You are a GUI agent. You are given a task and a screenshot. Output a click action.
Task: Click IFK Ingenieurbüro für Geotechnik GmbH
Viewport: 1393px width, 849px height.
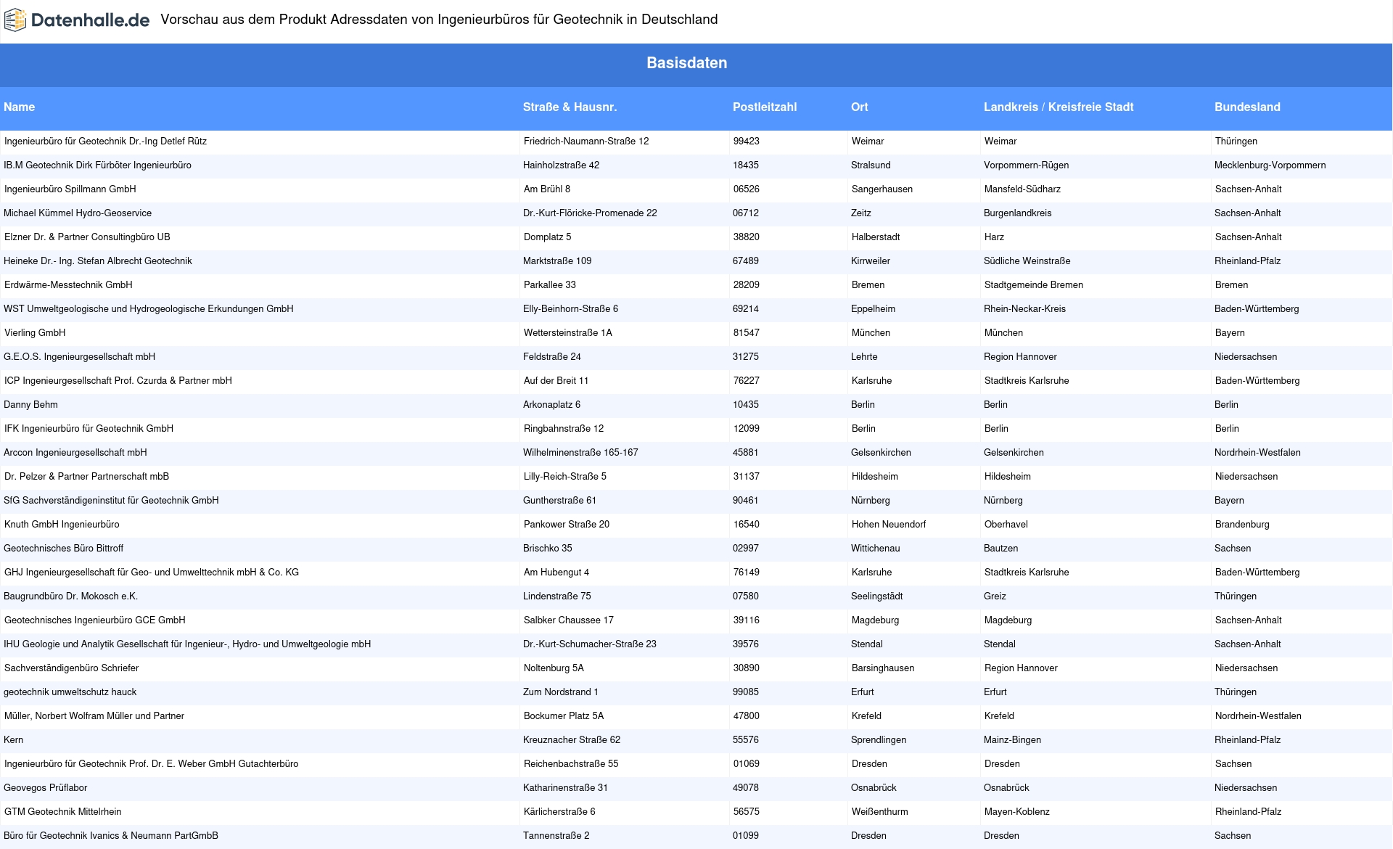(x=89, y=429)
